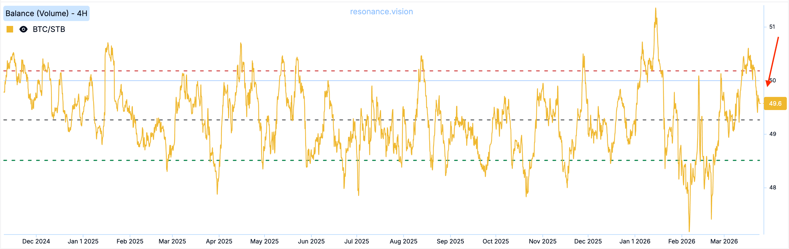789x249 pixels.
Task: Click the 48 y-axis label
Action: (x=772, y=188)
